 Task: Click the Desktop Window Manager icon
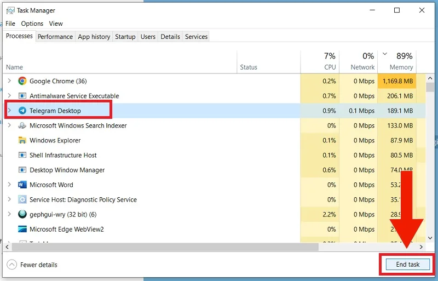click(22, 170)
